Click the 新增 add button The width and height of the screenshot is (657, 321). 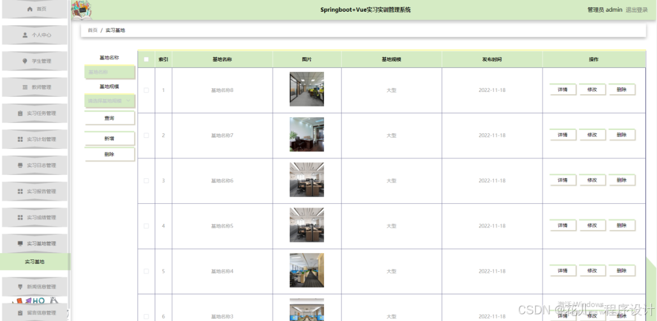tap(109, 138)
